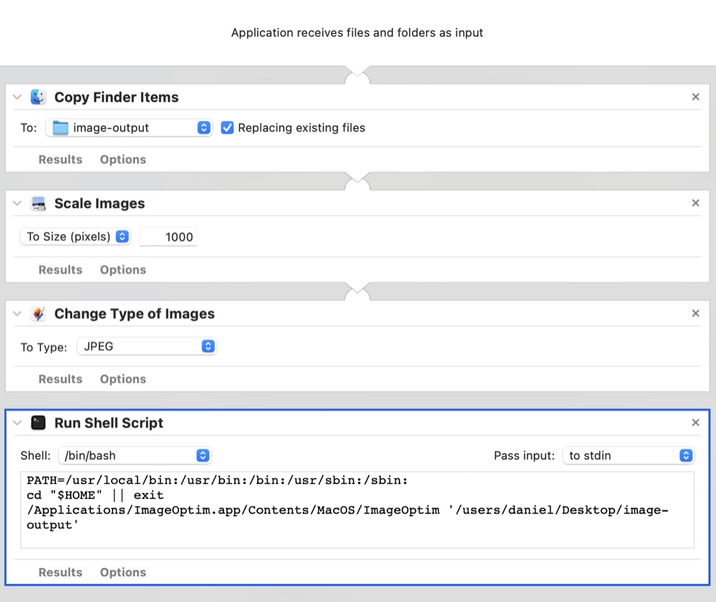Image resolution: width=716 pixels, height=602 pixels.
Task: Open the /bin/bash shell dropdown
Action: 135,455
